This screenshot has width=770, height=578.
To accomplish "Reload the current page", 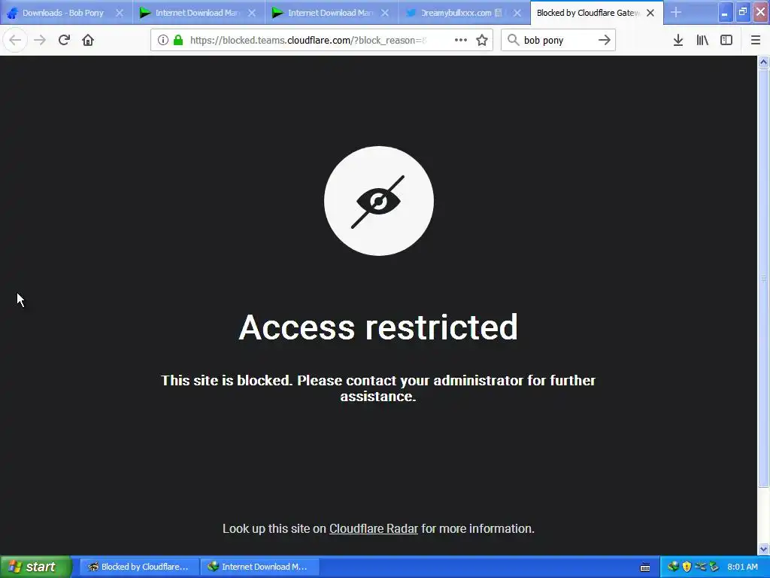I will click(64, 40).
